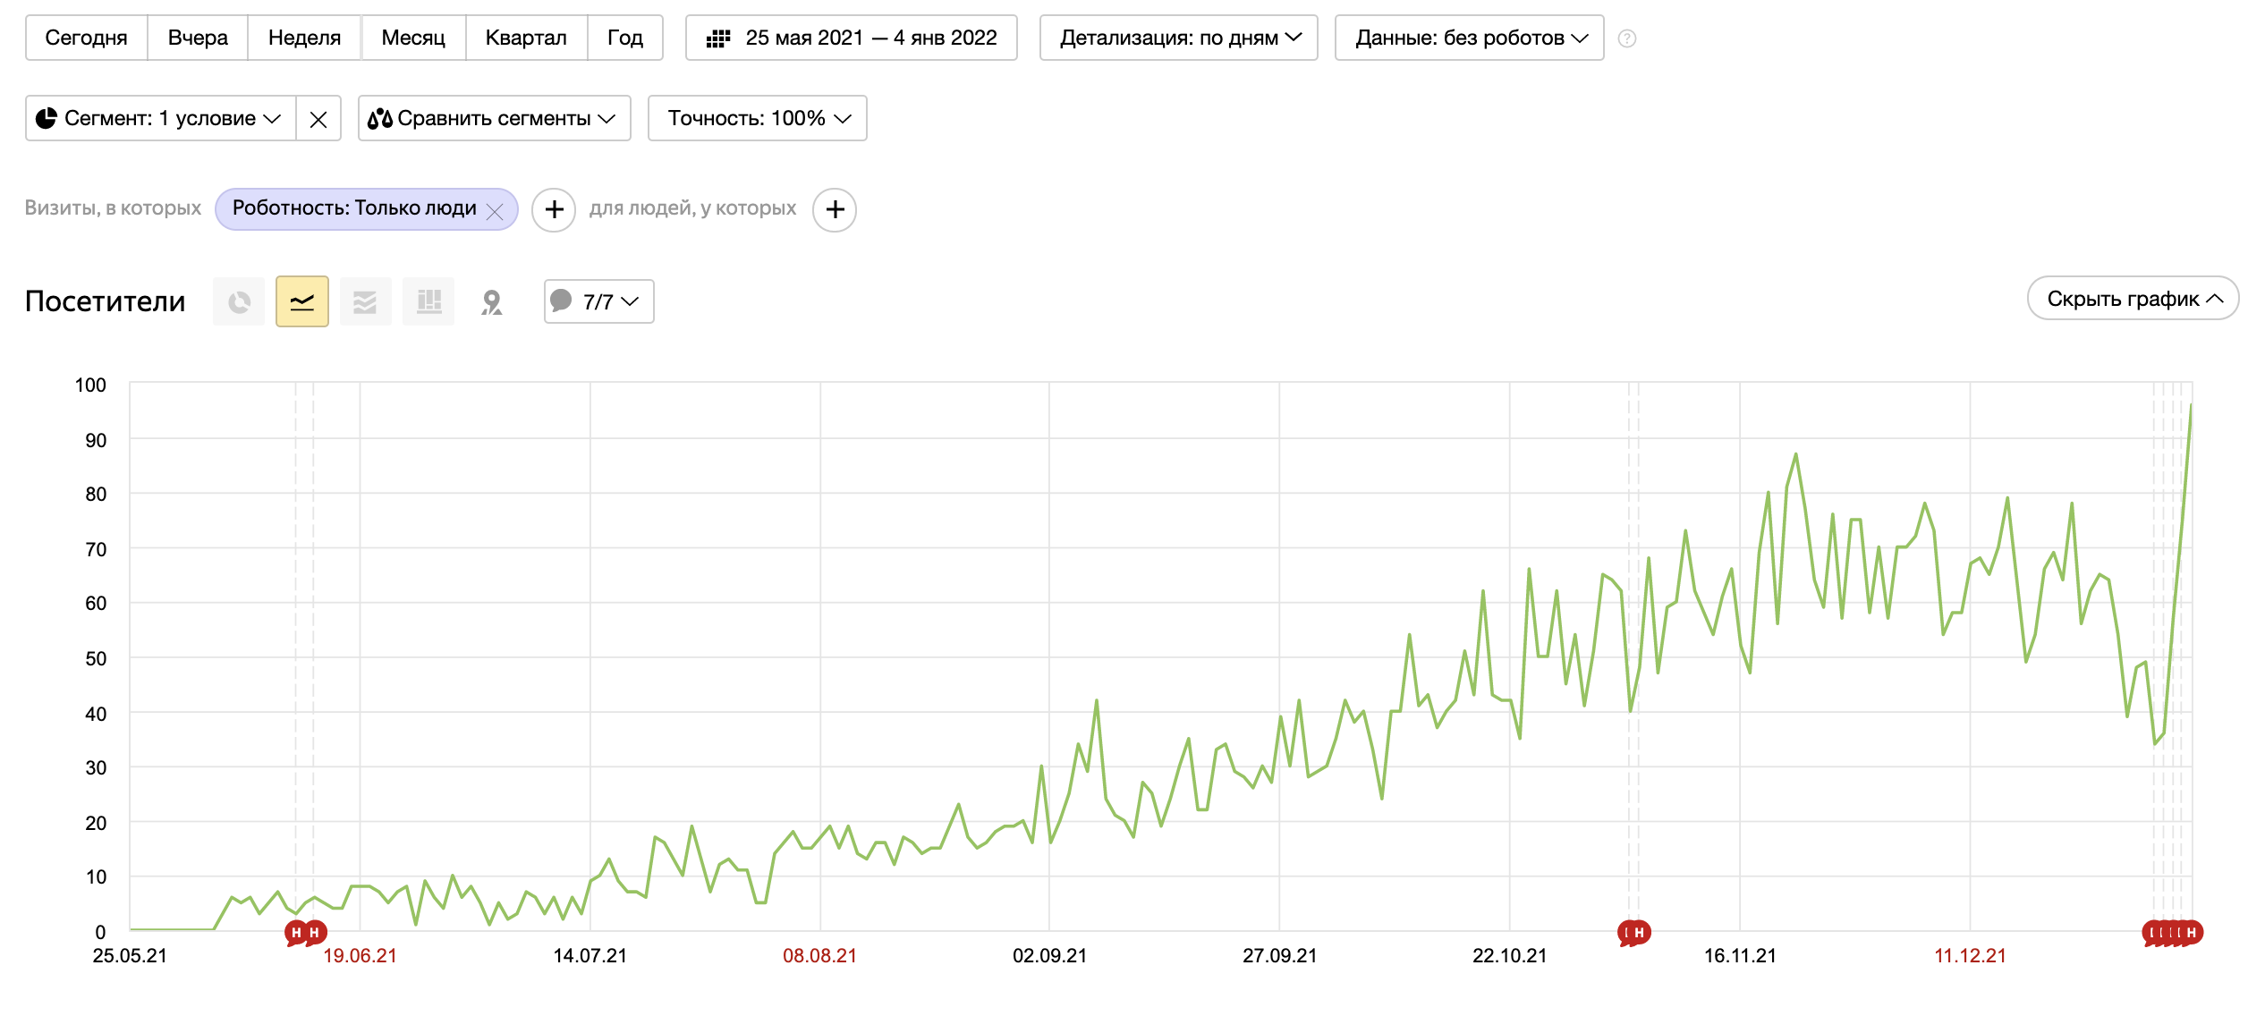Click the Скрыть график button
Viewport: 2265px width, 1016px height.
pyautogui.click(x=2132, y=299)
